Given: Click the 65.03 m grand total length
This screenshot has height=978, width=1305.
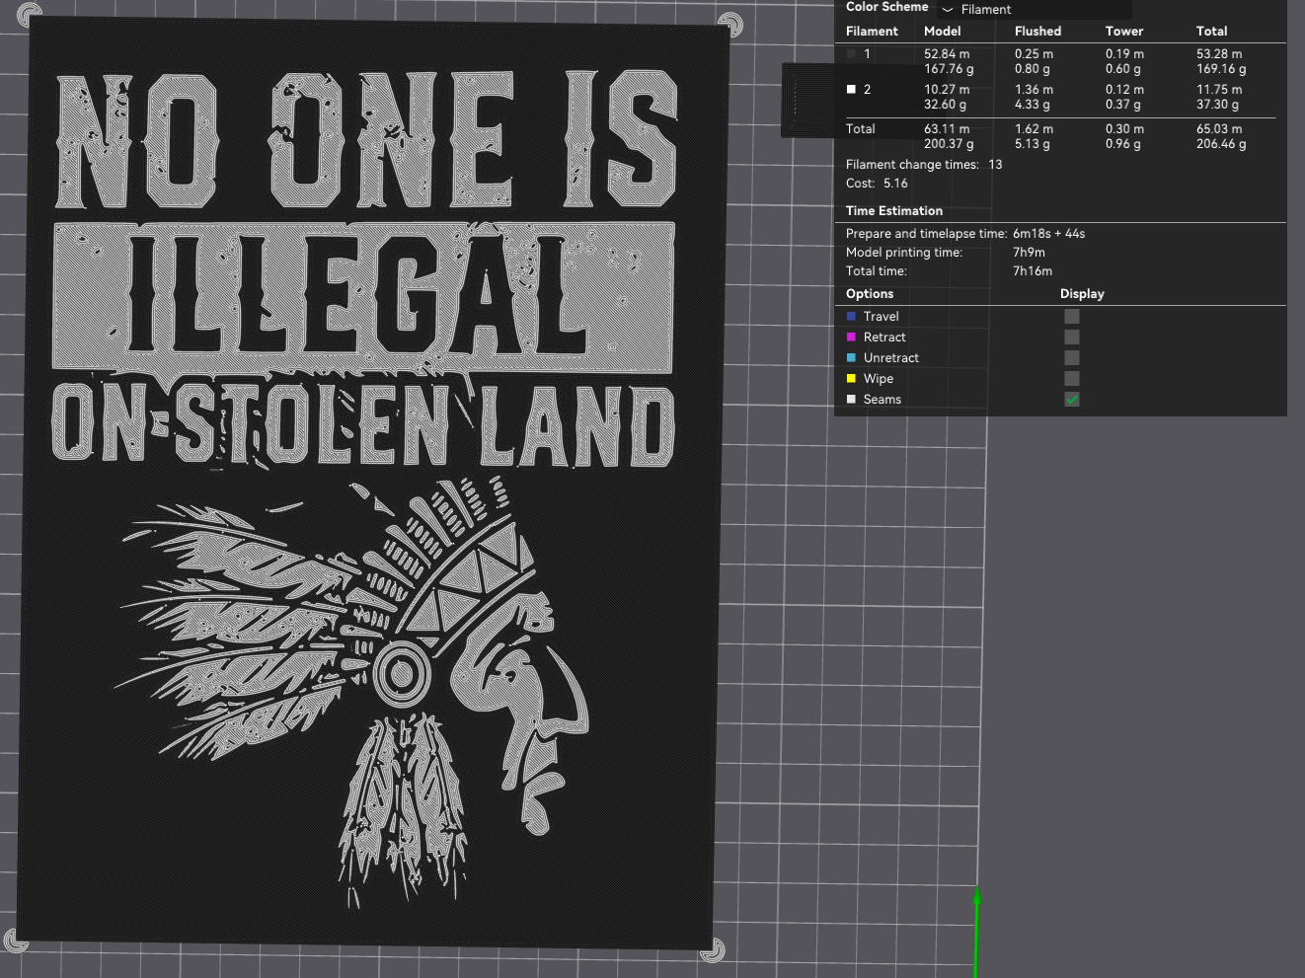Looking at the screenshot, I should (x=1219, y=129).
